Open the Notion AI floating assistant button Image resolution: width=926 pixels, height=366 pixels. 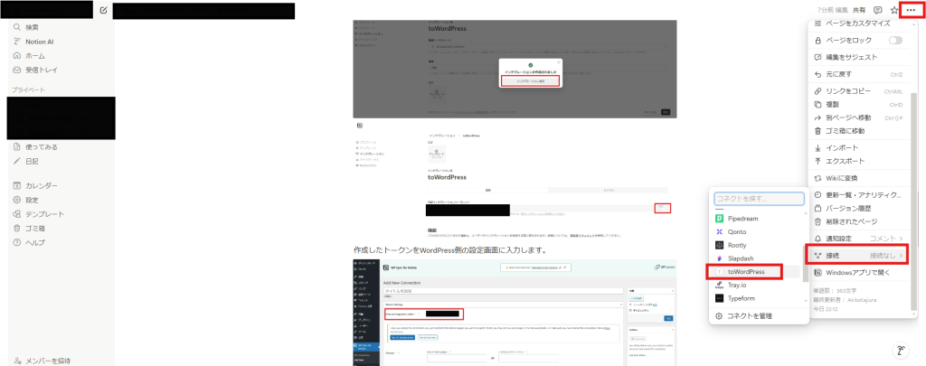[901, 350]
